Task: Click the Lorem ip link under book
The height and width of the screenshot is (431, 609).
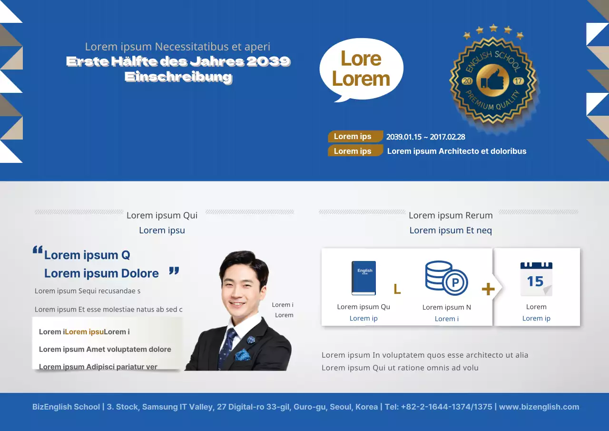Action: pyautogui.click(x=363, y=318)
